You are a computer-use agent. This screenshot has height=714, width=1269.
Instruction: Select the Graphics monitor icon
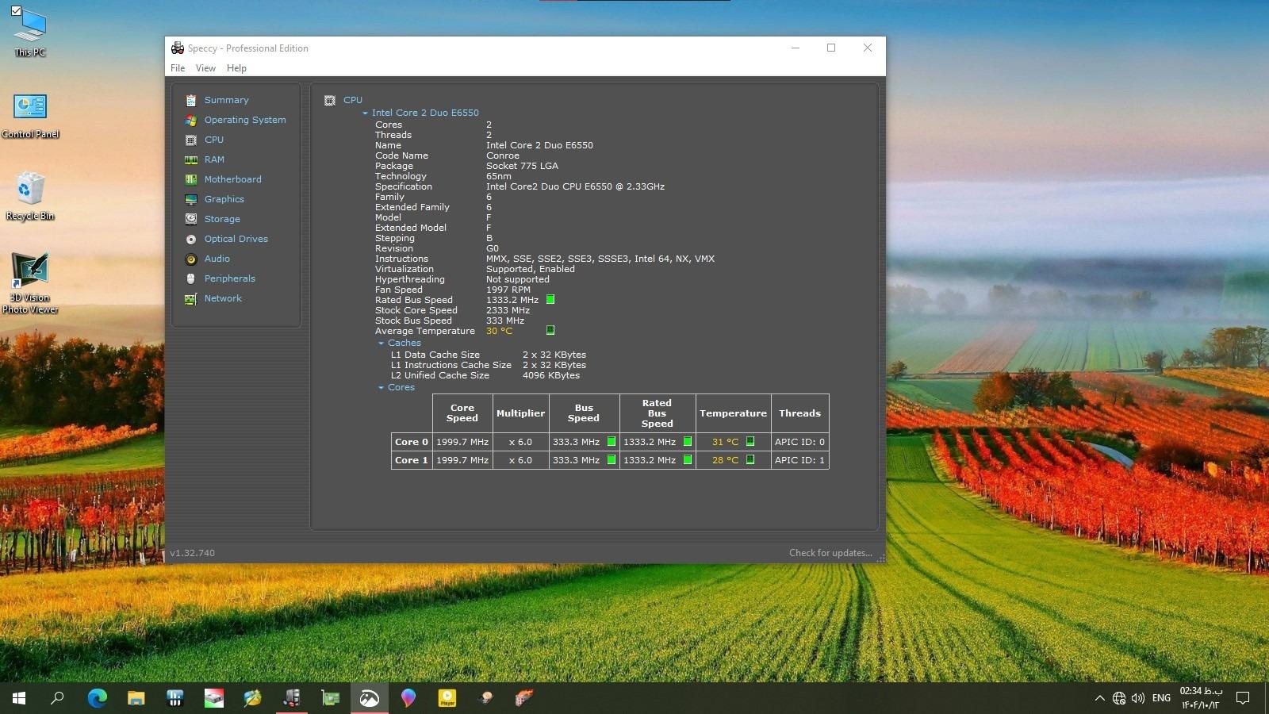tap(190, 200)
